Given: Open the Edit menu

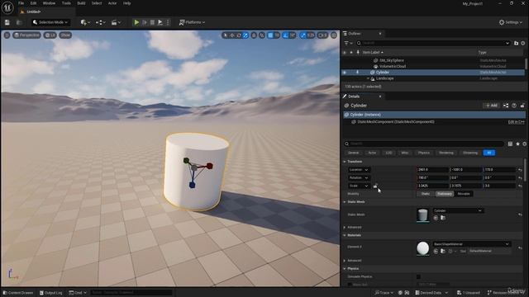Looking at the screenshot, I should 33,3.
